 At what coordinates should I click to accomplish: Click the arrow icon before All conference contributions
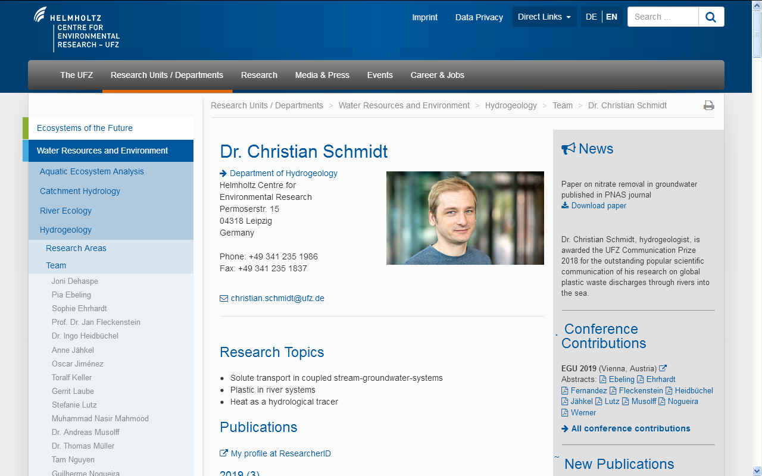coord(565,428)
